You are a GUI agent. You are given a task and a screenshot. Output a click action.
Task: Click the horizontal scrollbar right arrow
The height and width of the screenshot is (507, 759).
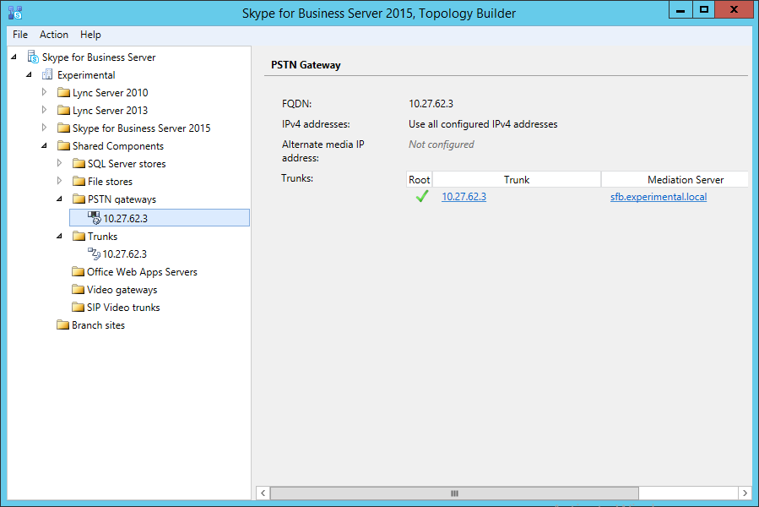pos(744,493)
